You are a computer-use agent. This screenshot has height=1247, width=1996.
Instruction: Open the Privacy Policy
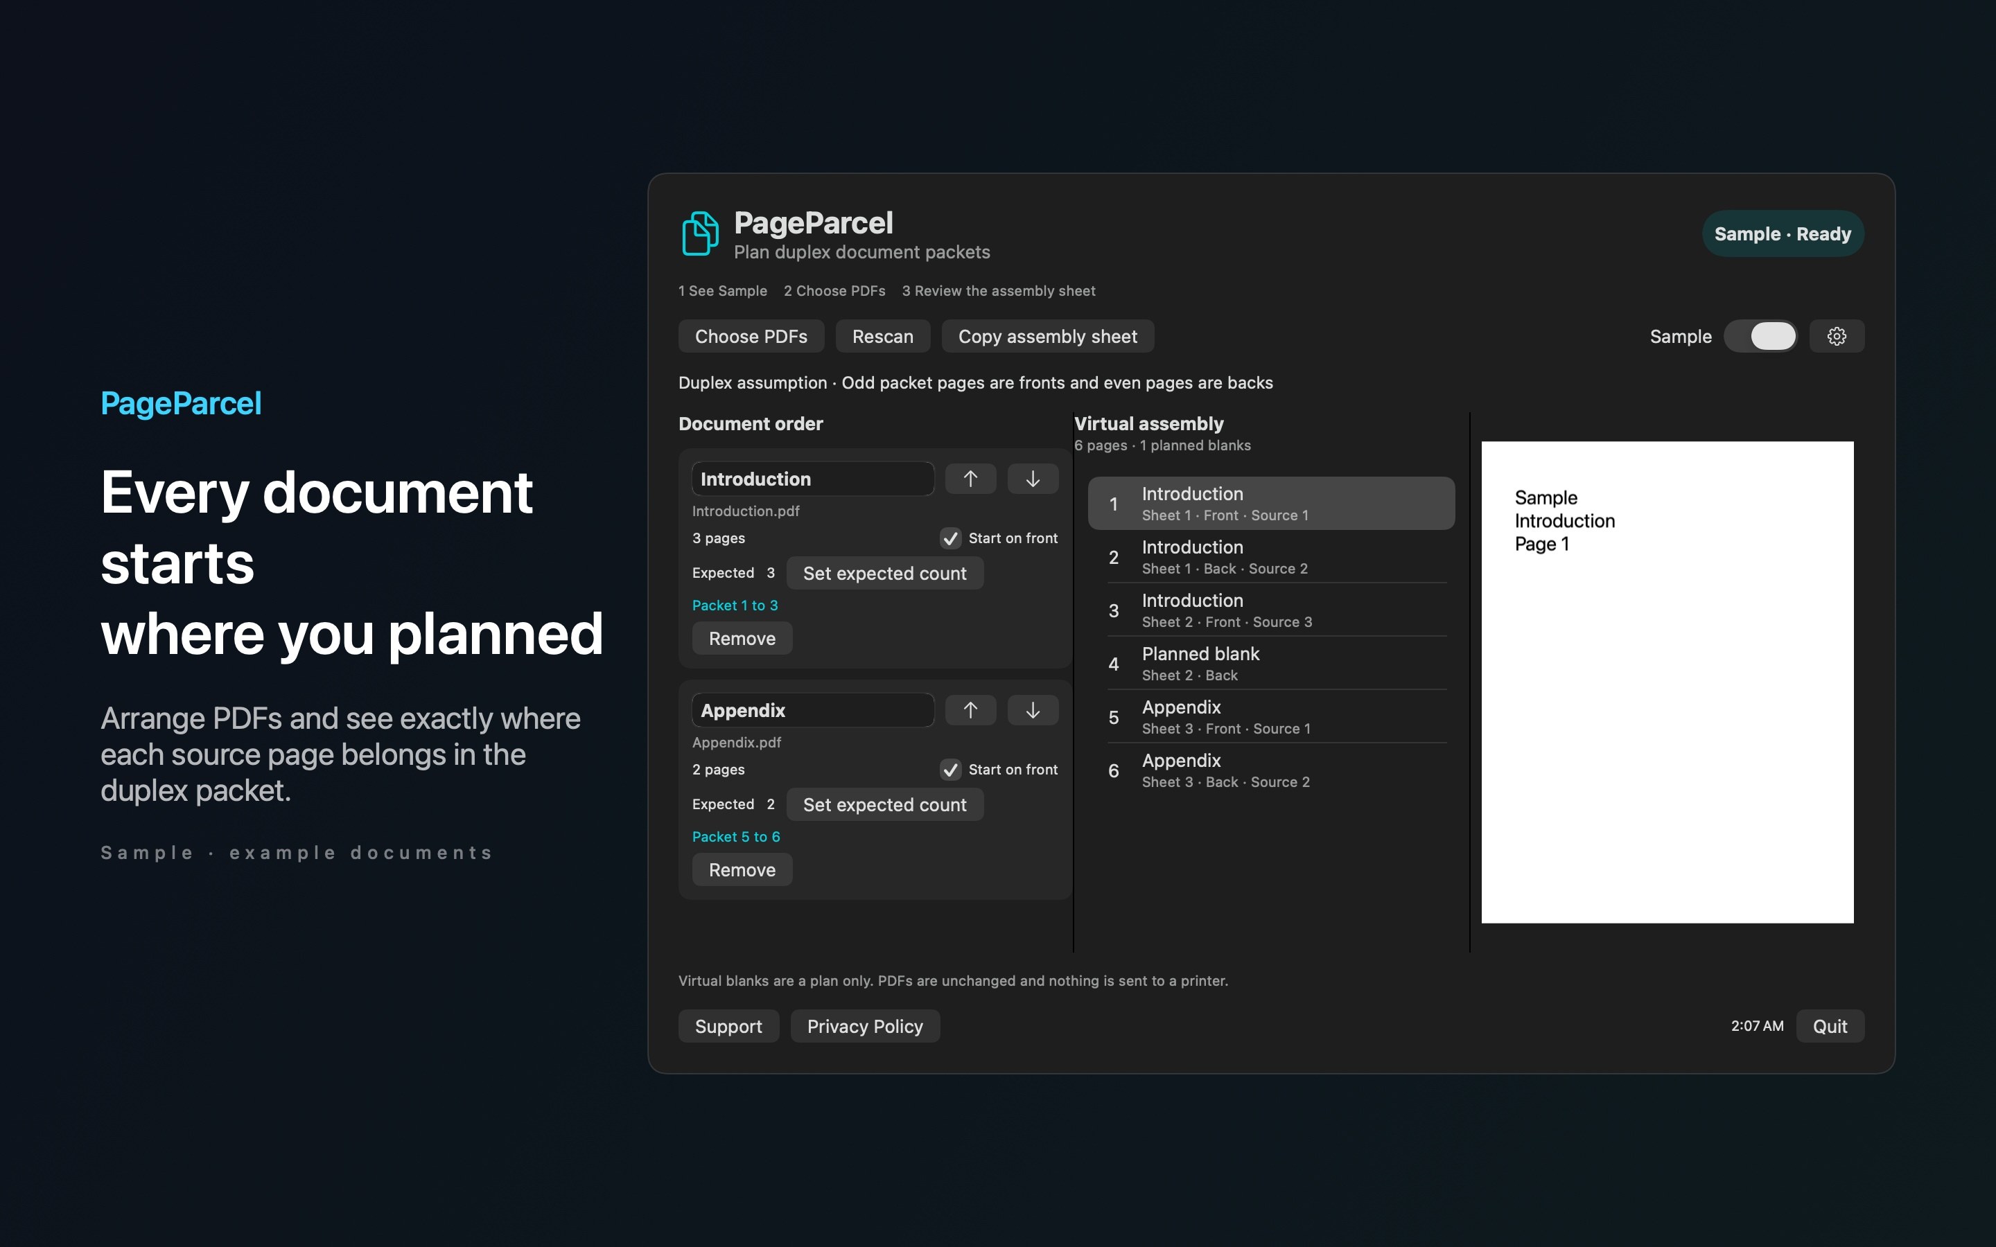coord(864,1026)
